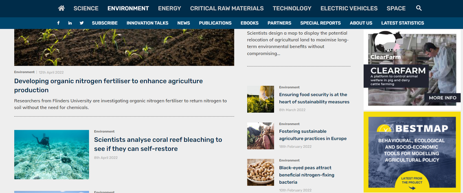Open the Electric Vehicles section

[x=349, y=9]
